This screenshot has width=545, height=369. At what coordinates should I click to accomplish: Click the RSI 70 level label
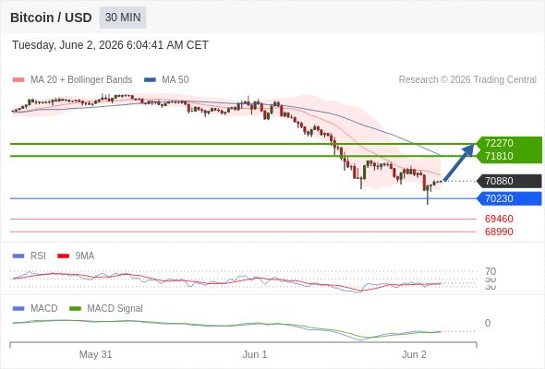point(490,271)
